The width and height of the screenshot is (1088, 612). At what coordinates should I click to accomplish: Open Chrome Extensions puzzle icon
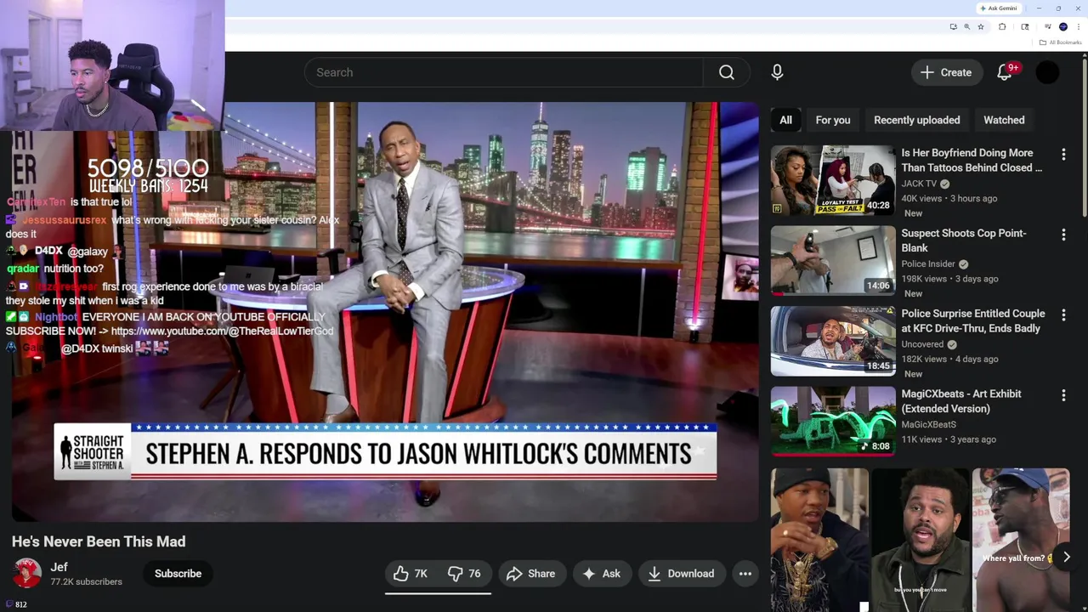coord(1002,27)
